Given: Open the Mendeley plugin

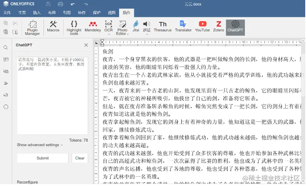Looking at the screenshot, I should tap(93, 27).
